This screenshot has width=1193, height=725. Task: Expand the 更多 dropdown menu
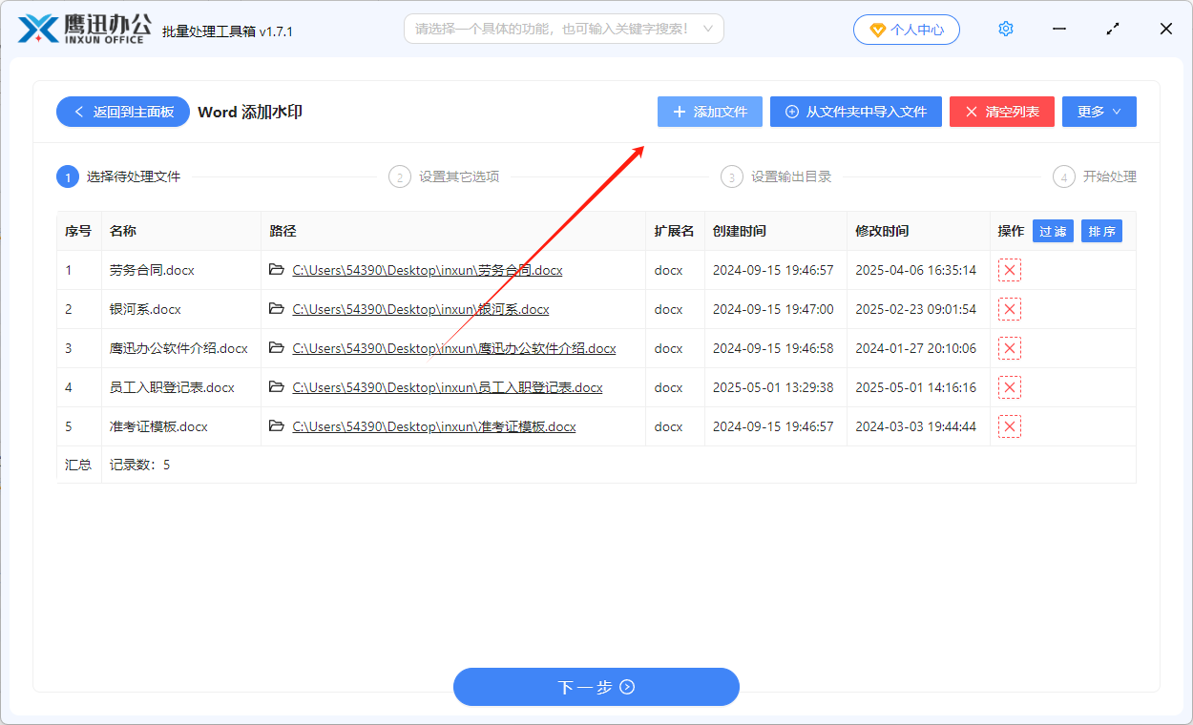(x=1099, y=112)
